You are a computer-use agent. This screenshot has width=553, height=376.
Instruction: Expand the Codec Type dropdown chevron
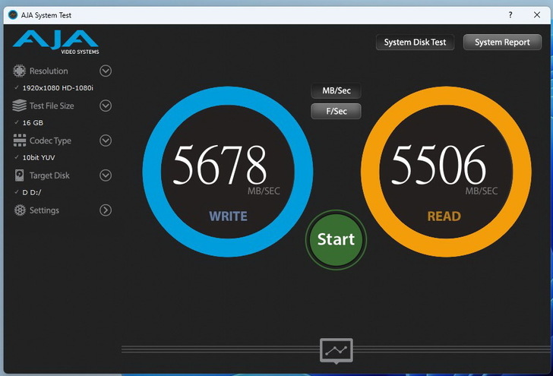pos(106,141)
